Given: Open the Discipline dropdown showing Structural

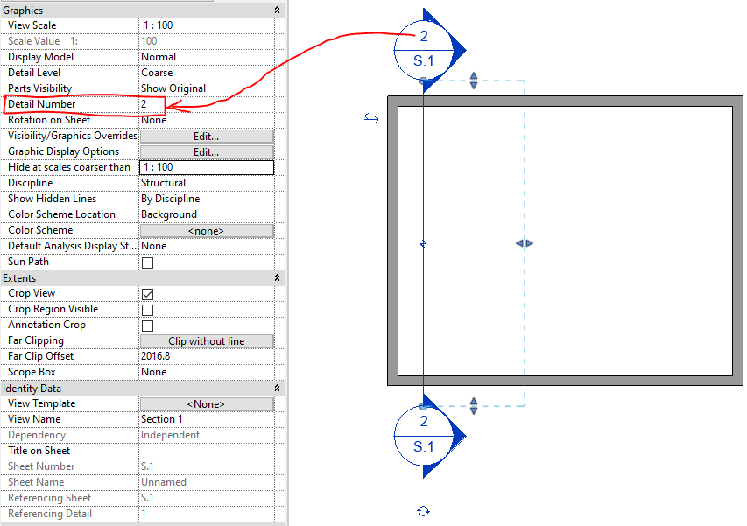Looking at the screenshot, I should pos(206,182).
